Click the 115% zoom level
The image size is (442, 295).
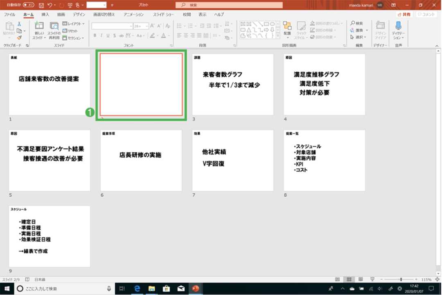pyautogui.click(x=426, y=279)
